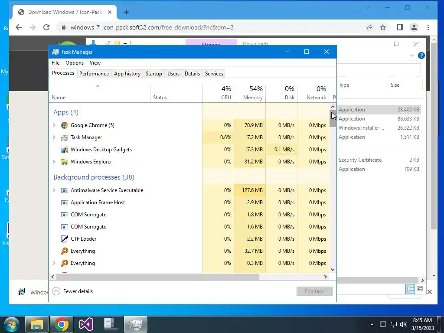Click the network icon in system tray
The height and width of the screenshot is (333, 444).
coord(393,324)
